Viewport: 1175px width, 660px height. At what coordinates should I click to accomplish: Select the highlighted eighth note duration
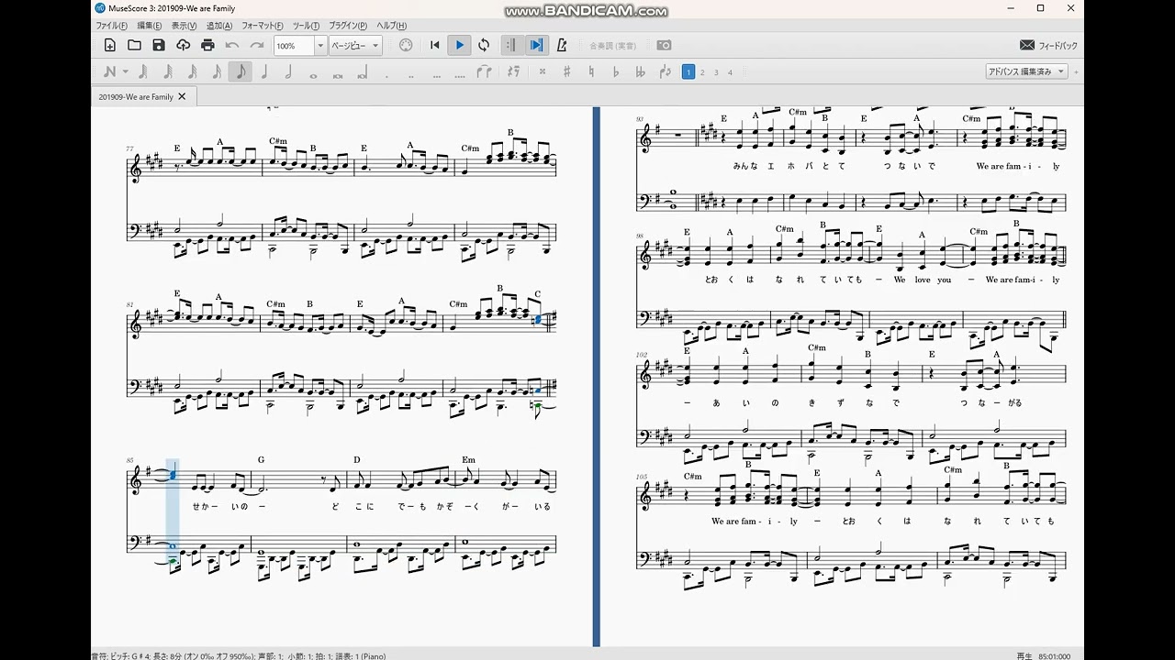pyautogui.click(x=241, y=71)
